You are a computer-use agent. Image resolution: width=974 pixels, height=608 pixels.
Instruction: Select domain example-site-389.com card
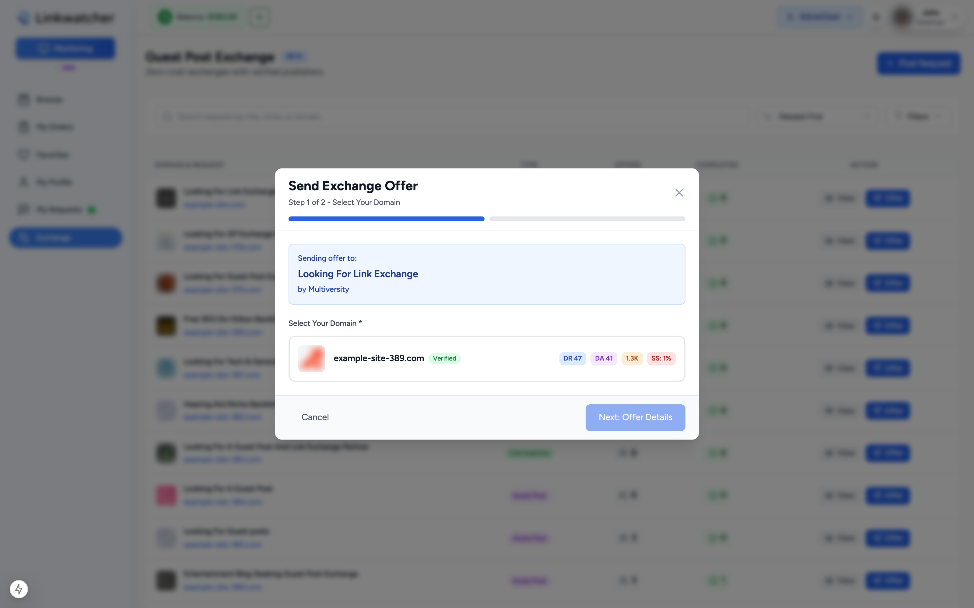[x=487, y=358]
